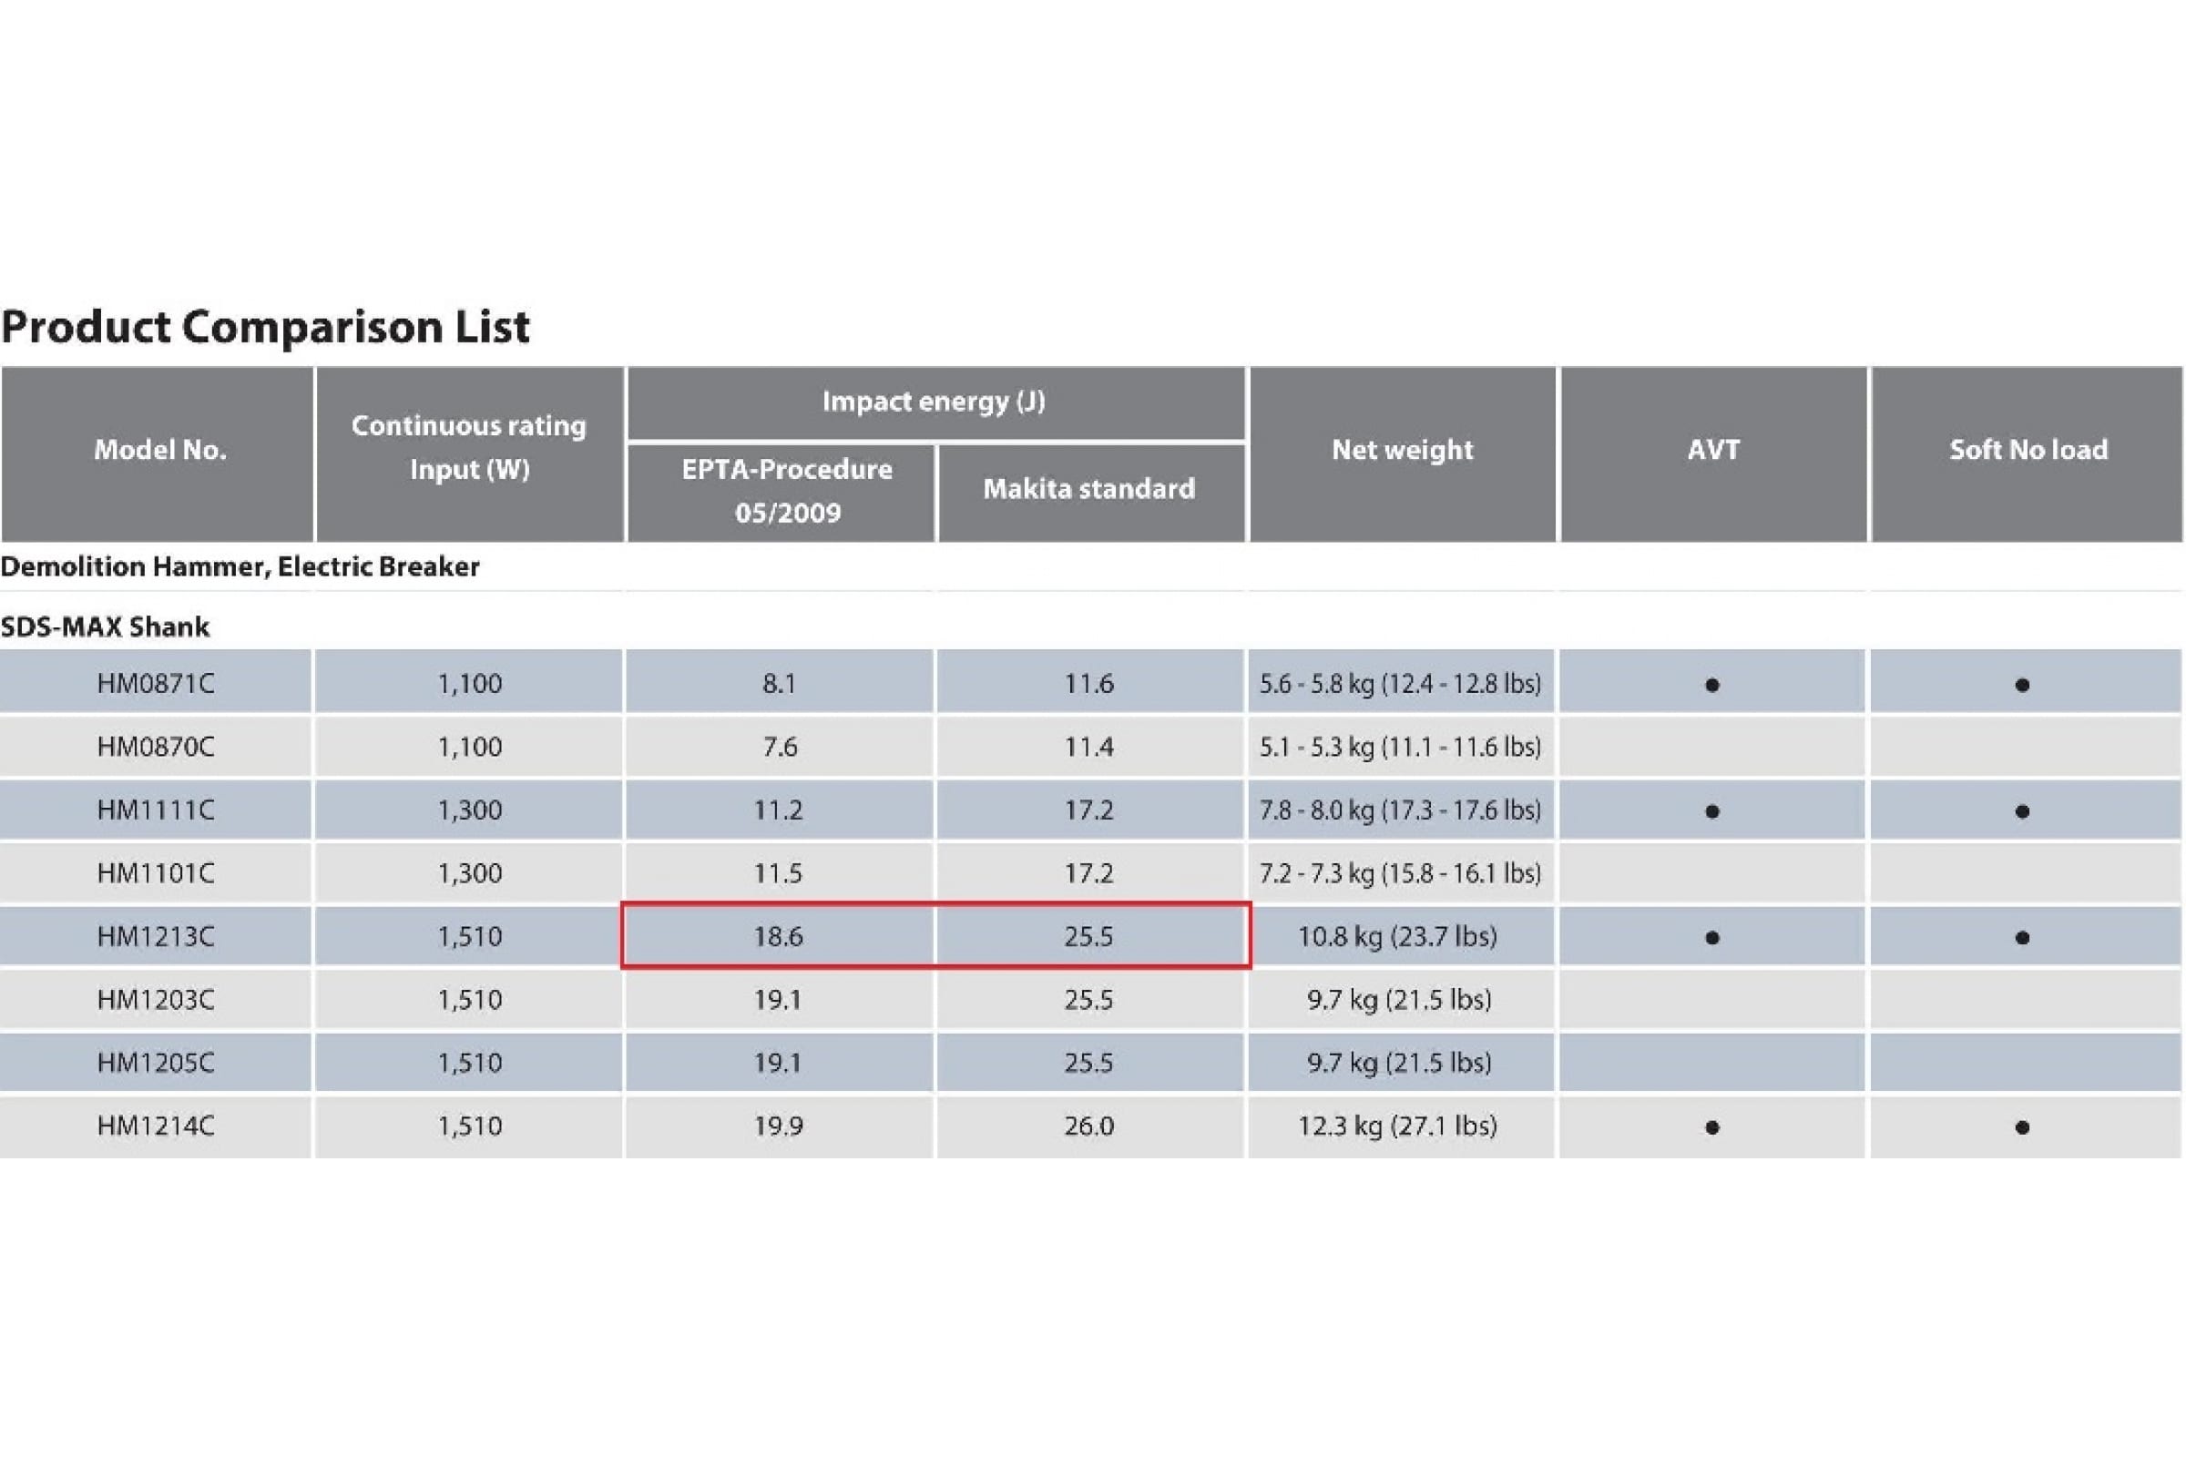2186x1457 pixels.
Task: Click the Product Comparison List title
Action: (266, 327)
